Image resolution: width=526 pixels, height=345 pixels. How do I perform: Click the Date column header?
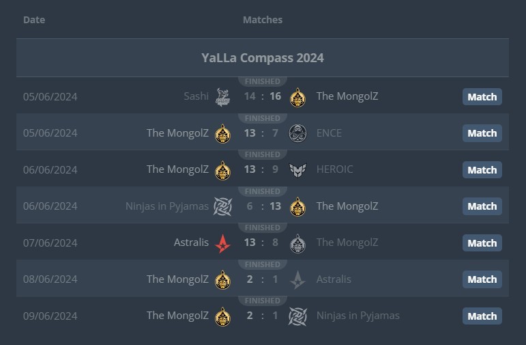click(34, 20)
